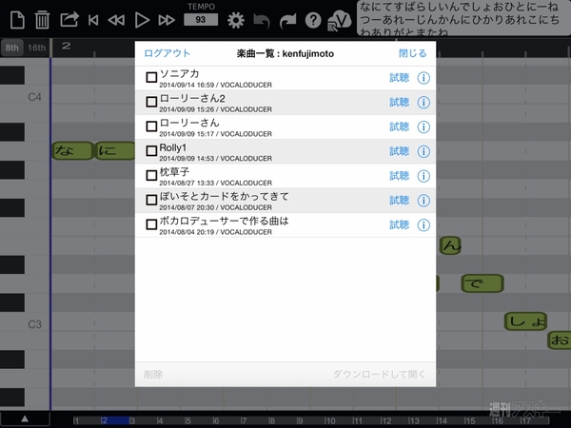Select the で note block
Screen dimensions: 571x428
tap(482, 283)
